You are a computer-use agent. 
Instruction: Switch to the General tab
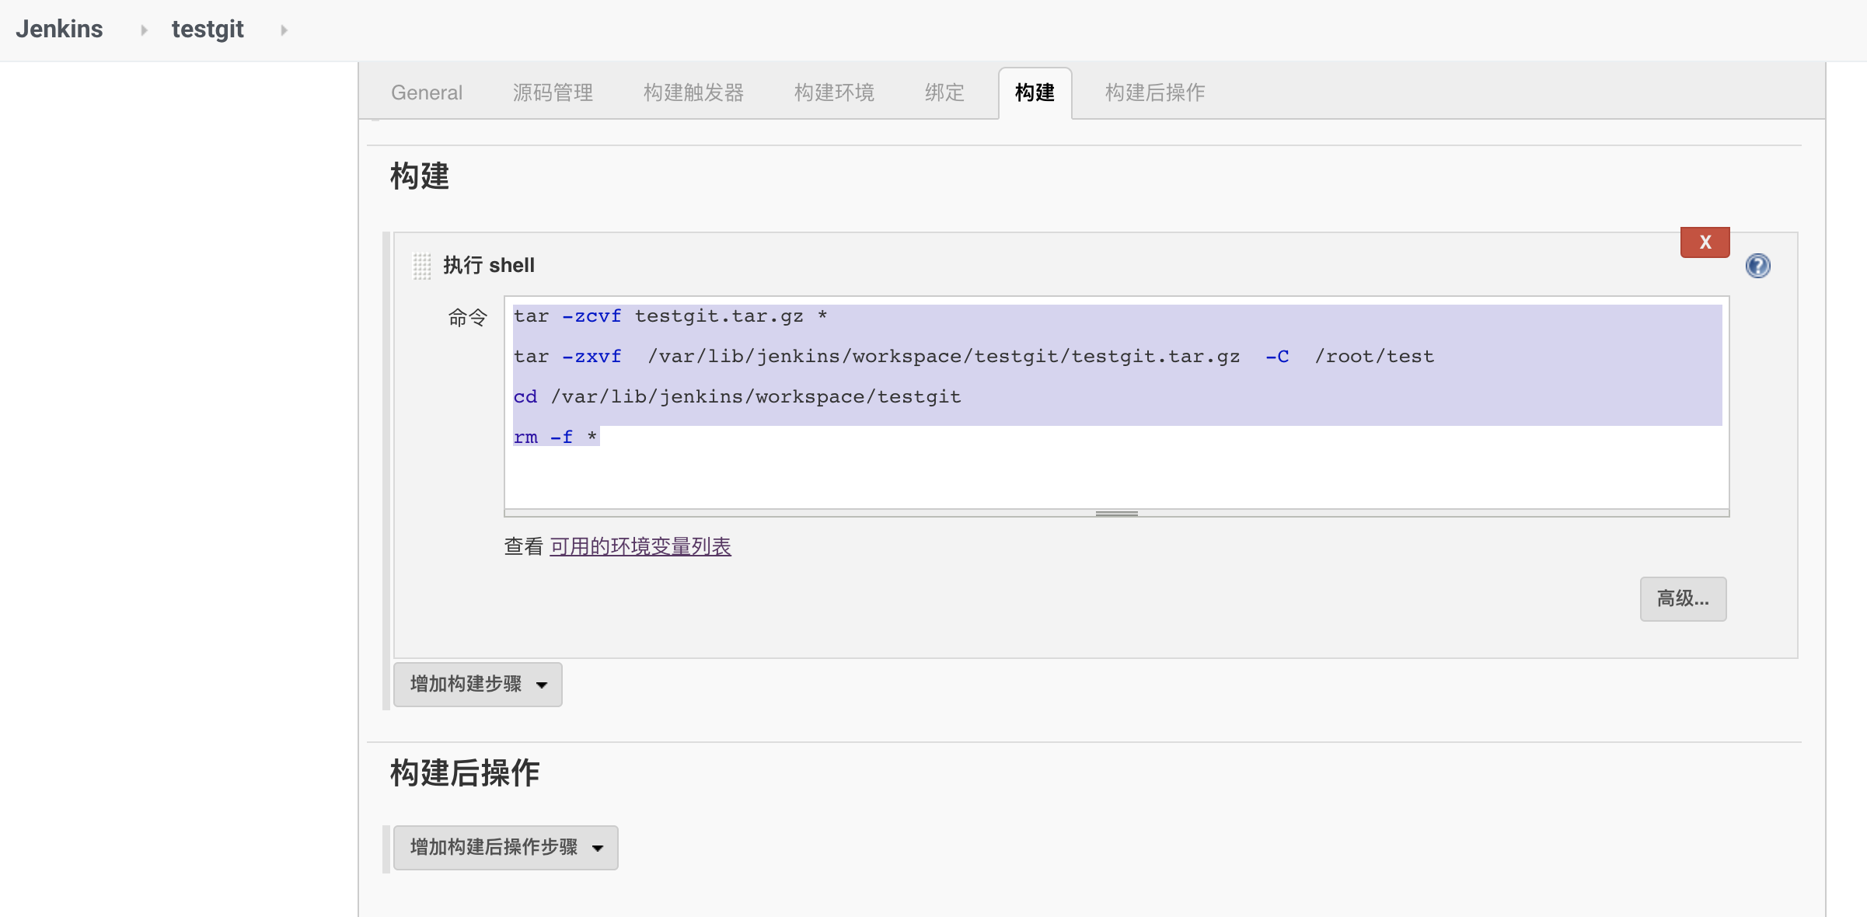tap(426, 92)
